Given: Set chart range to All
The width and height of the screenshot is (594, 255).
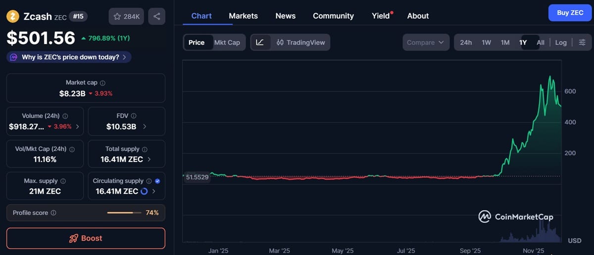Looking at the screenshot, I should coord(541,42).
